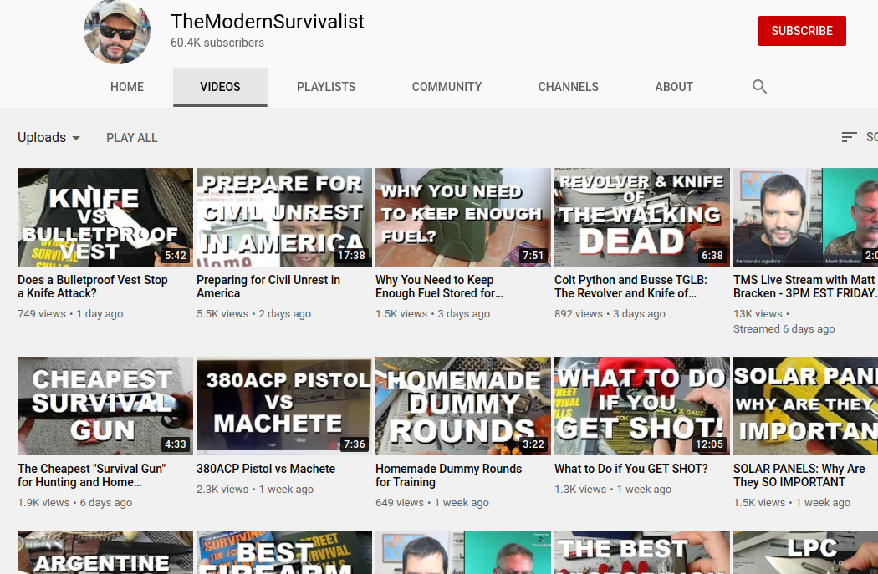878x574 pixels.
Task: Click the channel search magnifier icon
Action: pyautogui.click(x=759, y=87)
